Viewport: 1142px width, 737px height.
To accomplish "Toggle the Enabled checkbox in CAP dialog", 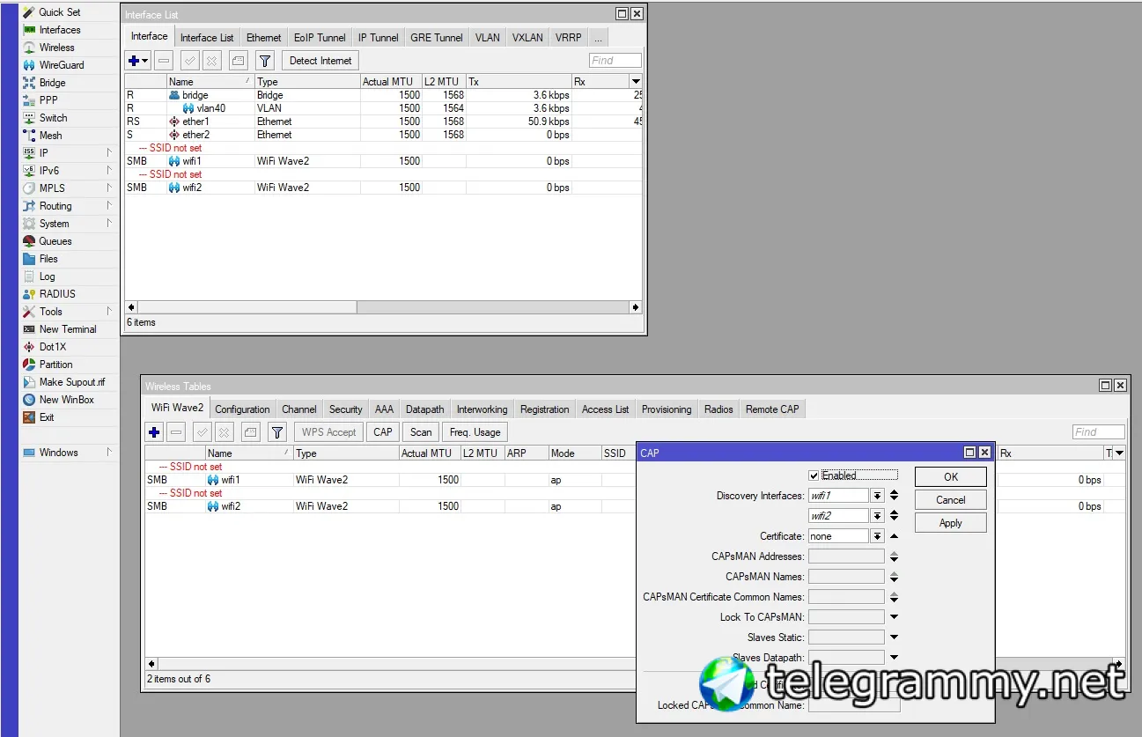I will coord(814,475).
